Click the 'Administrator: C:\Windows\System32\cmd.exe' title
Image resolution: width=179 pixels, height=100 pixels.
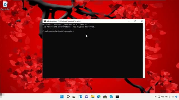coord(64,21)
